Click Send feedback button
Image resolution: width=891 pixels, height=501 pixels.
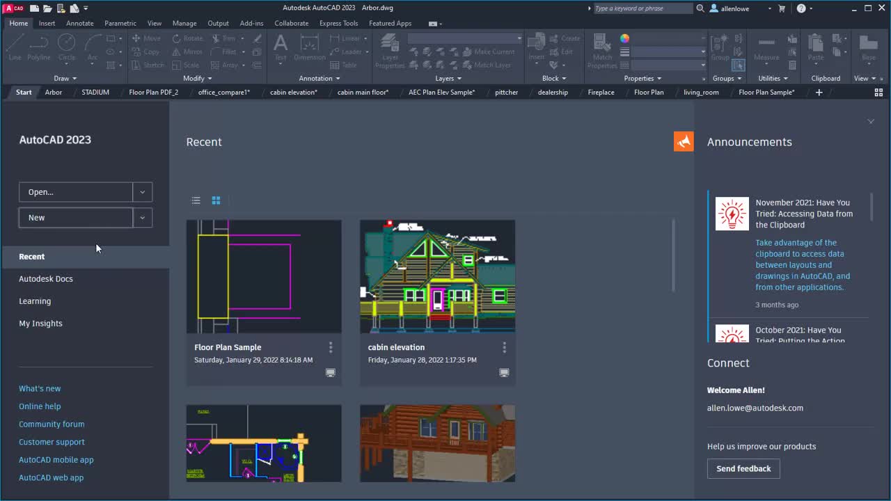point(743,468)
